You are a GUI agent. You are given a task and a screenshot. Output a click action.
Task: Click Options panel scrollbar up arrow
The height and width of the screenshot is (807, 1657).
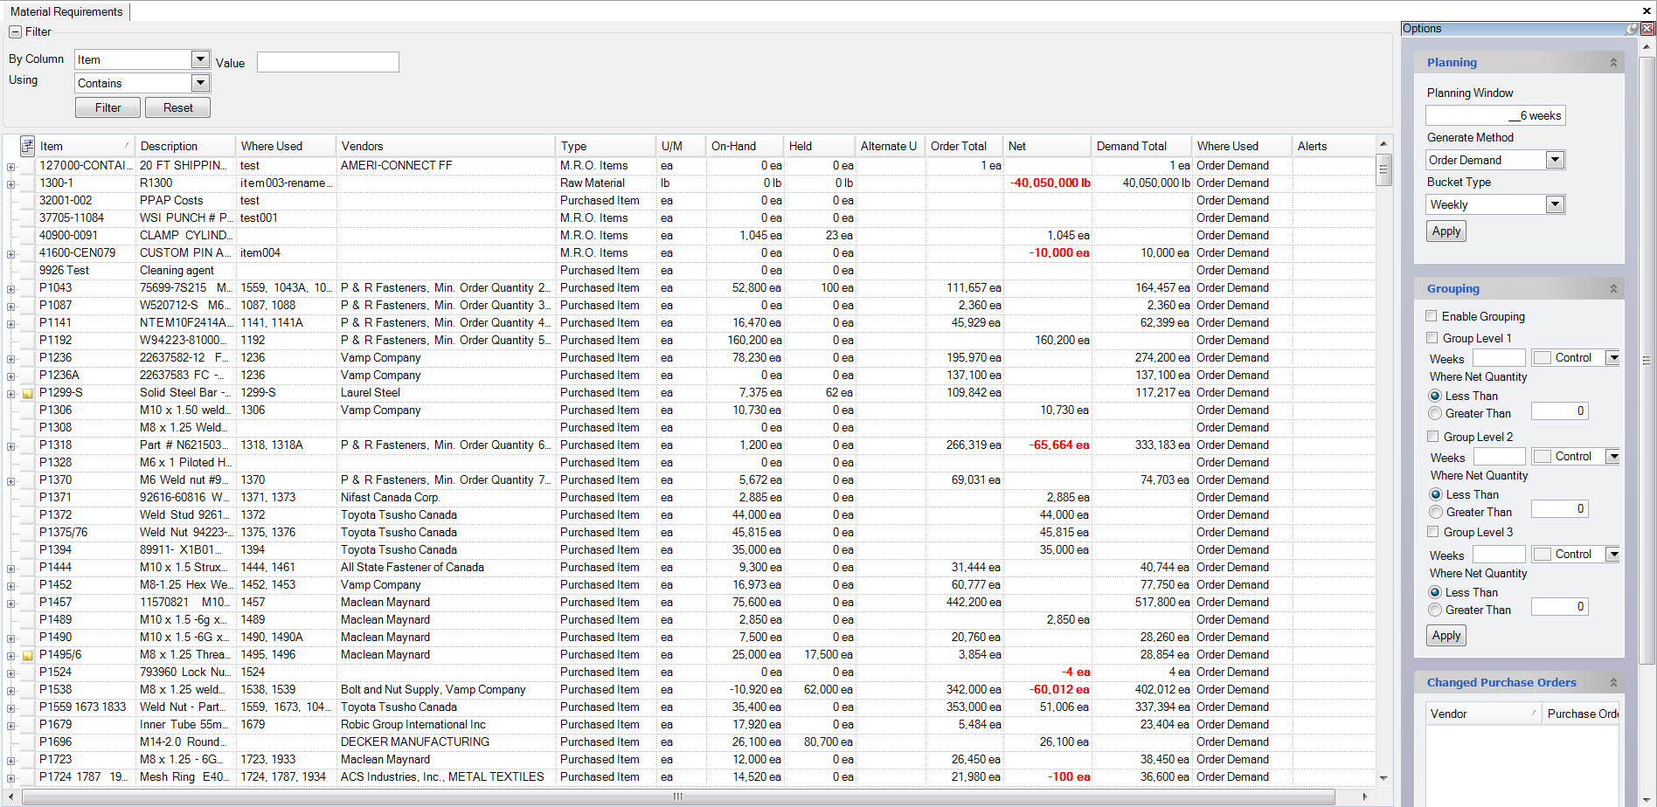[1647, 49]
